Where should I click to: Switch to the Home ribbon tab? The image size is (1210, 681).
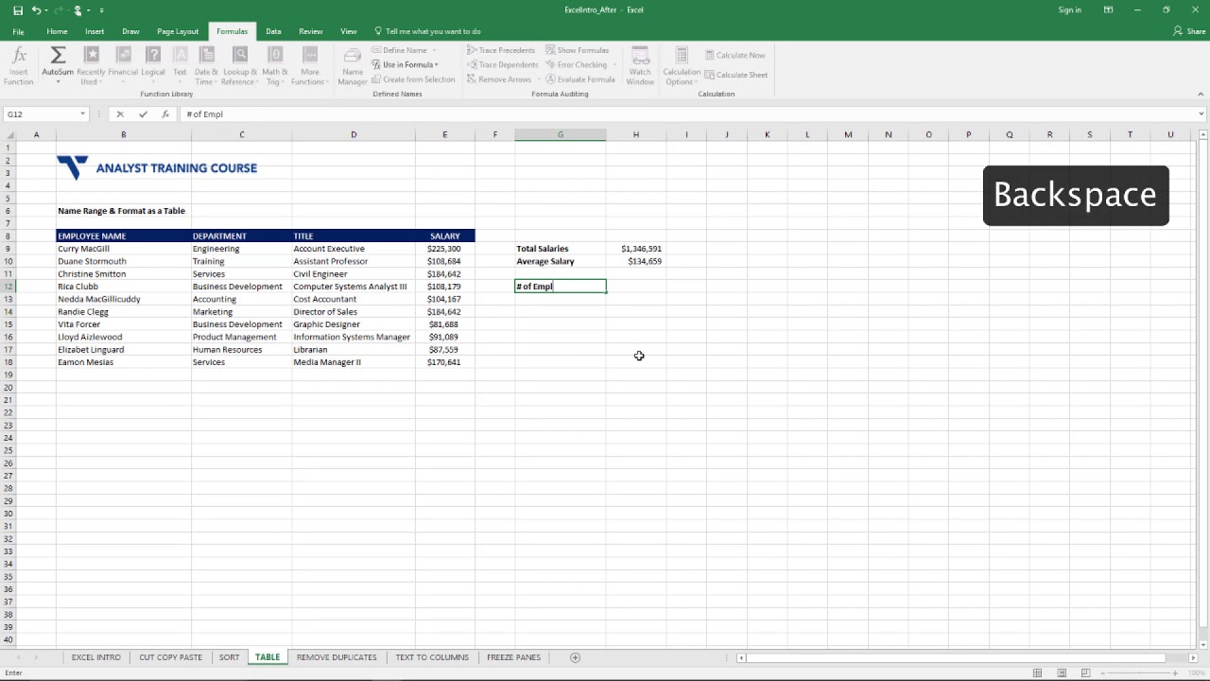57,31
